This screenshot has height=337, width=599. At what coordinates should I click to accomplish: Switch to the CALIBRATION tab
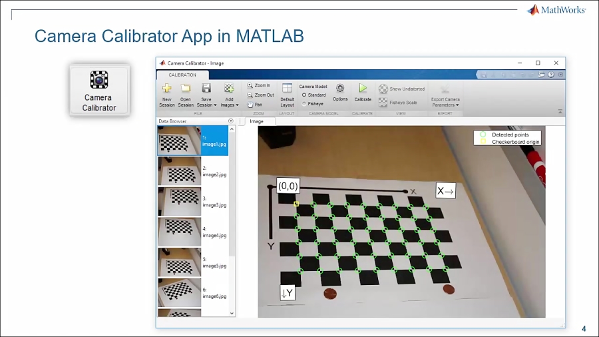click(182, 75)
